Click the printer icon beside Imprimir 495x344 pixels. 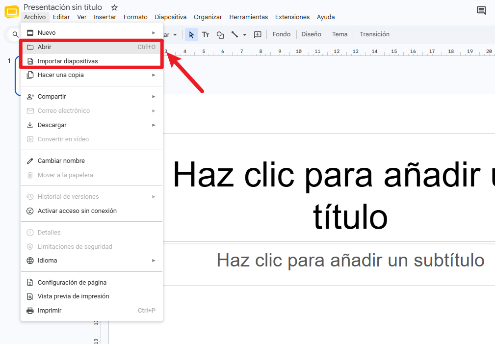(30, 311)
